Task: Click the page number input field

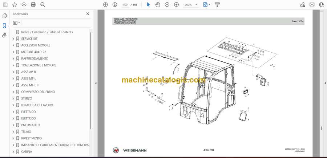Action: tap(126, 5)
